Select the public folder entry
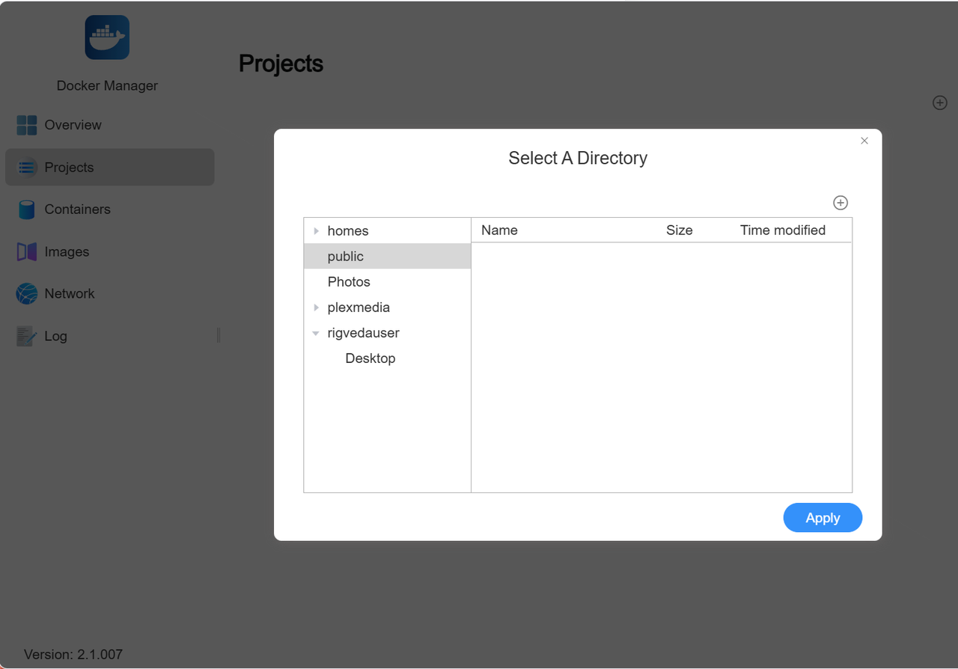The image size is (958, 669). point(345,256)
